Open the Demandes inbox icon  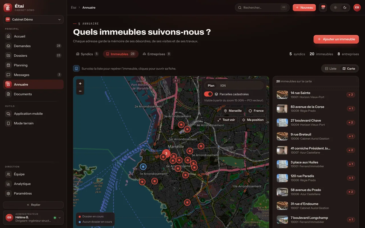coord(9,46)
